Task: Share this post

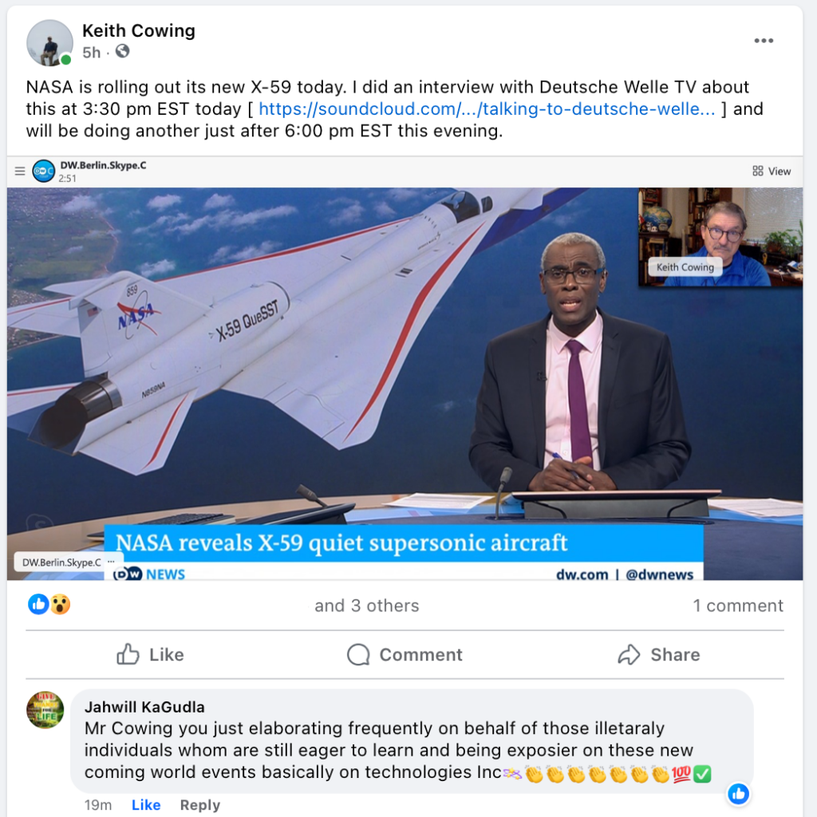Action: (658, 654)
